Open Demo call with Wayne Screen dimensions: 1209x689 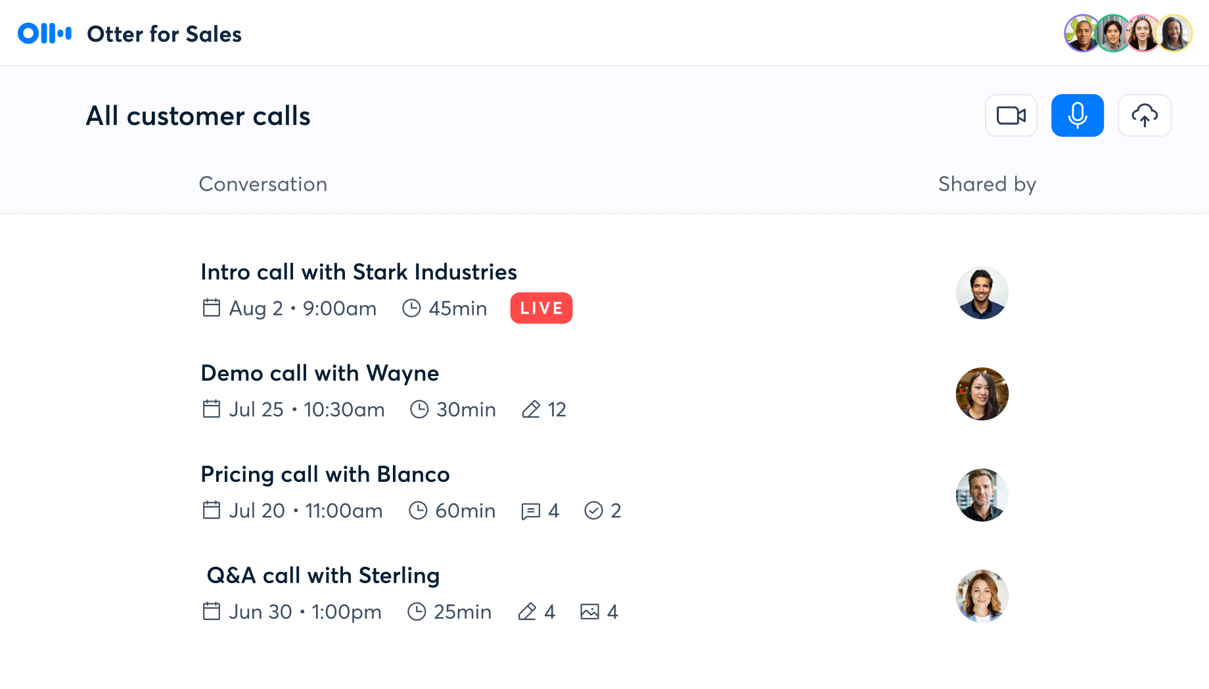coord(320,373)
